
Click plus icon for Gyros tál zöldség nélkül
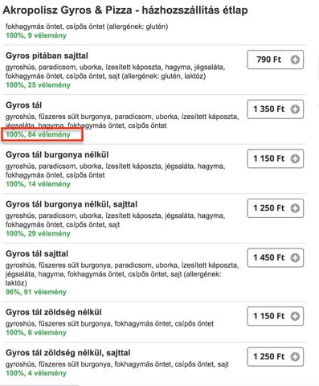pyautogui.click(x=295, y=316)
